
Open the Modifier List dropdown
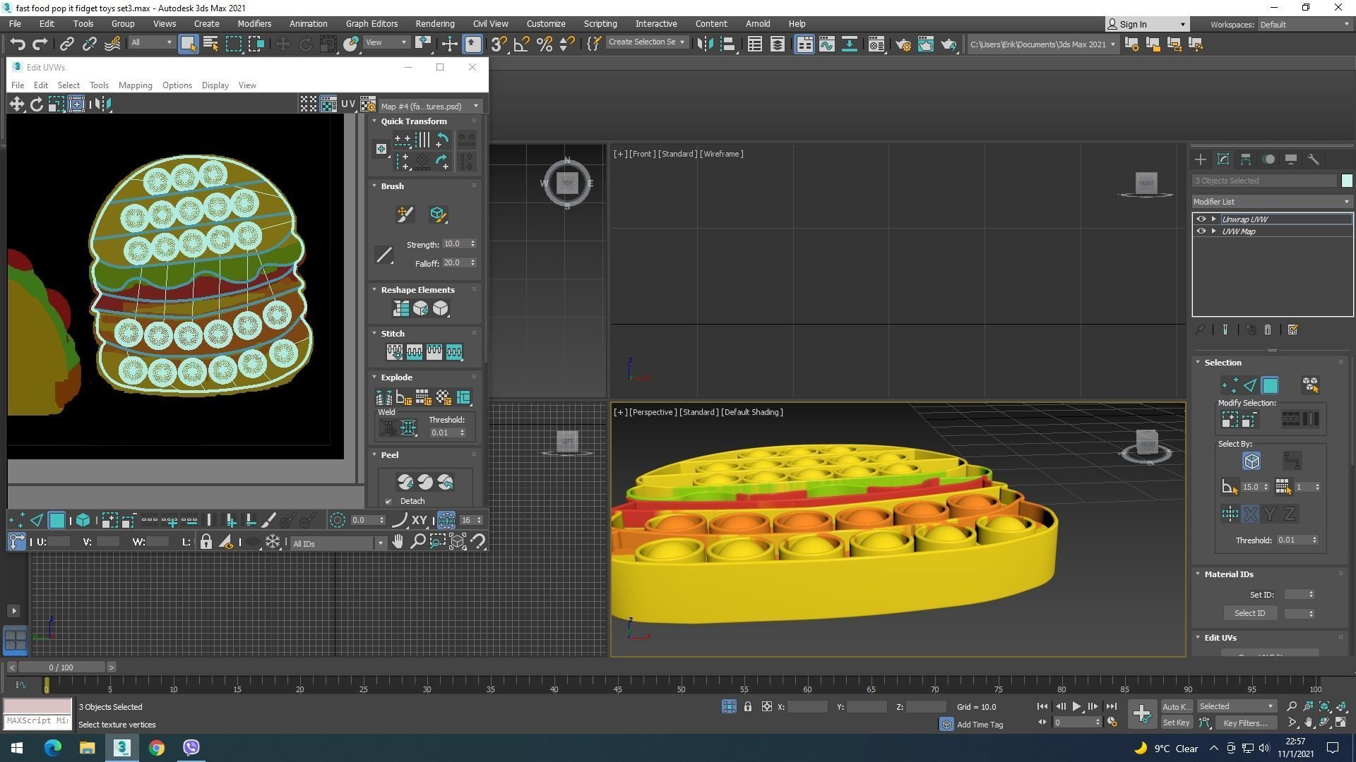1271,202
